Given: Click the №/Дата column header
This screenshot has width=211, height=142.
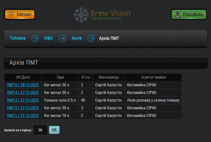Looking at the screenshot, I should (23, 77).
